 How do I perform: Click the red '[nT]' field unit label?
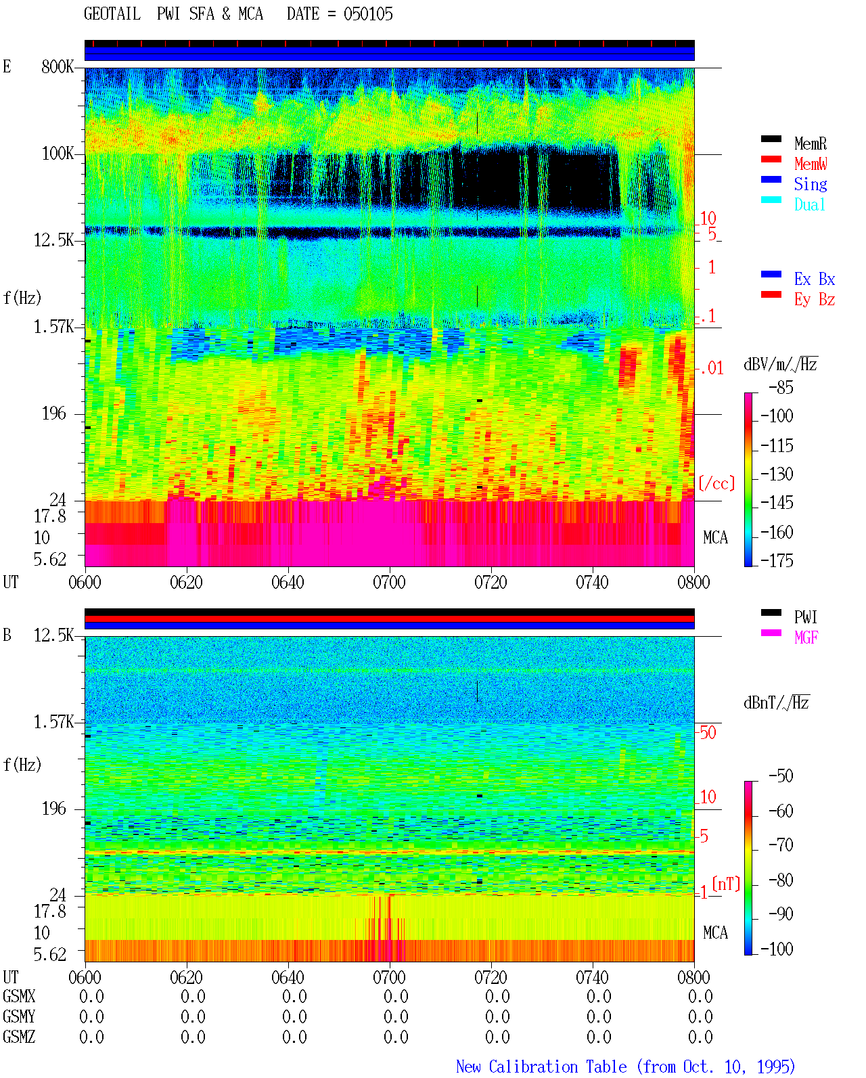[726, 884]
